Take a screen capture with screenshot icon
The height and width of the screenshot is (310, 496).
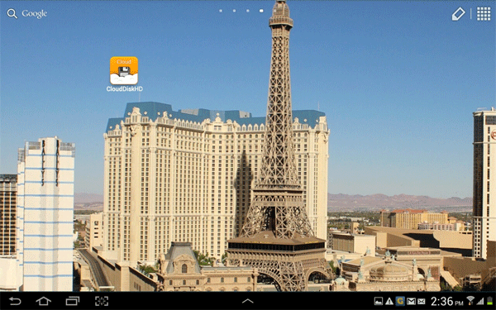pyautogui.click(x=102, y=301)
